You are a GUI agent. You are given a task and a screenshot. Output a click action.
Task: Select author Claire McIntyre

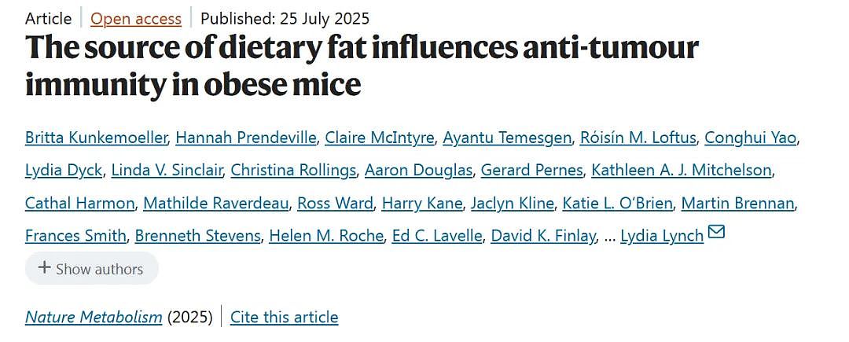pos(380,138)
